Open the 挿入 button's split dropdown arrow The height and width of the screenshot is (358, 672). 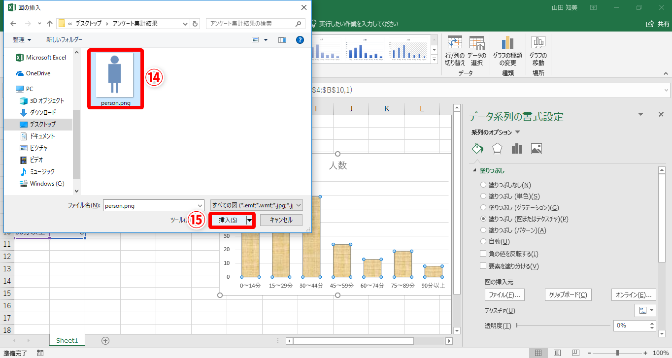pos(250,220)
